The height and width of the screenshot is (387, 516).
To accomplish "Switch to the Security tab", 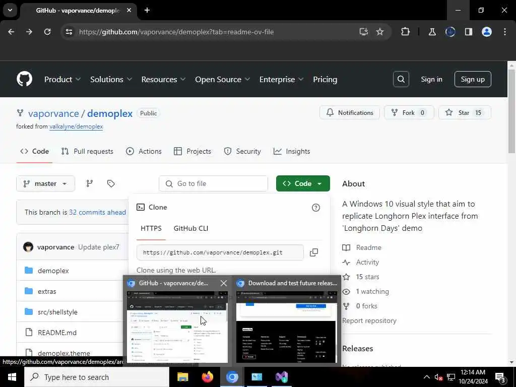I will coord(242,151).
